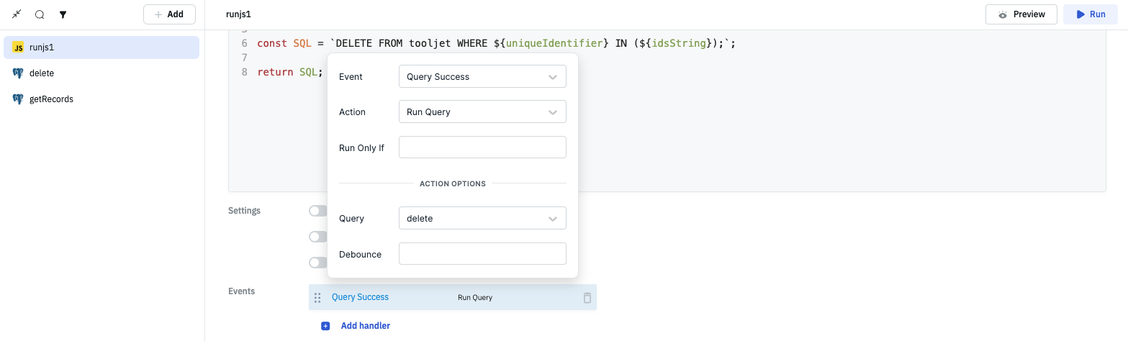The width and height of the screenshot is (1128, 341).
Task: Click the JS icon beside runjs1
Action: pos(19,47)
